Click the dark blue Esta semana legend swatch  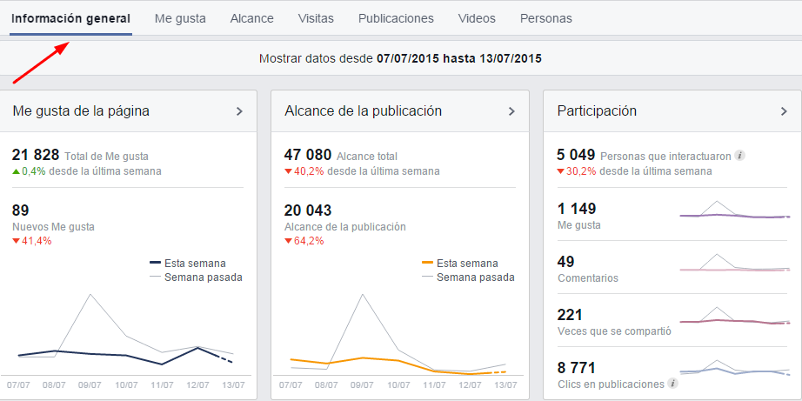pos(156,263)
